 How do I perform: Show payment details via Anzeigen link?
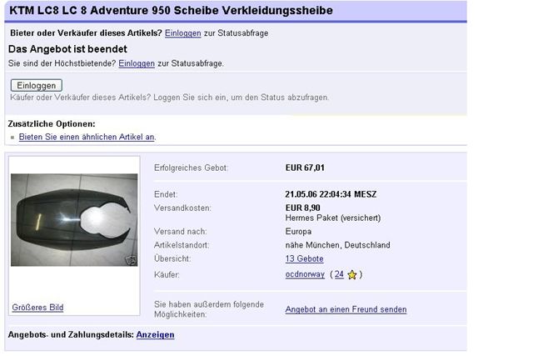155,335
